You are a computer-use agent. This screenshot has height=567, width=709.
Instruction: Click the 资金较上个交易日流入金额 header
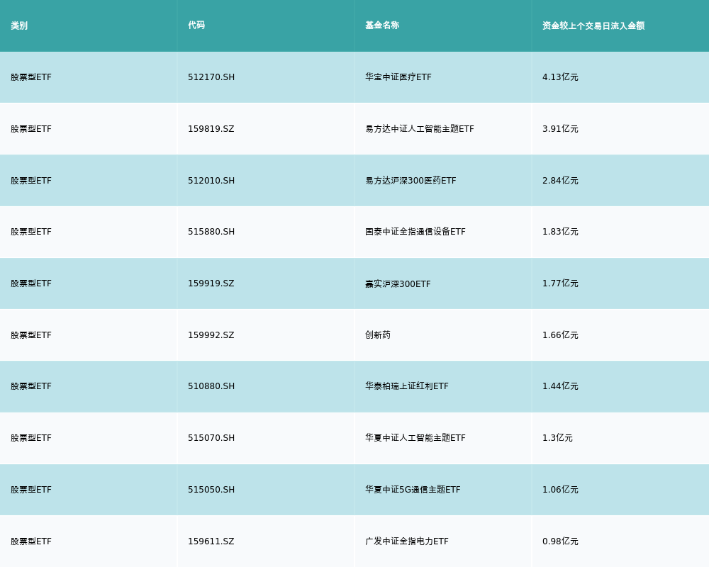593,26
